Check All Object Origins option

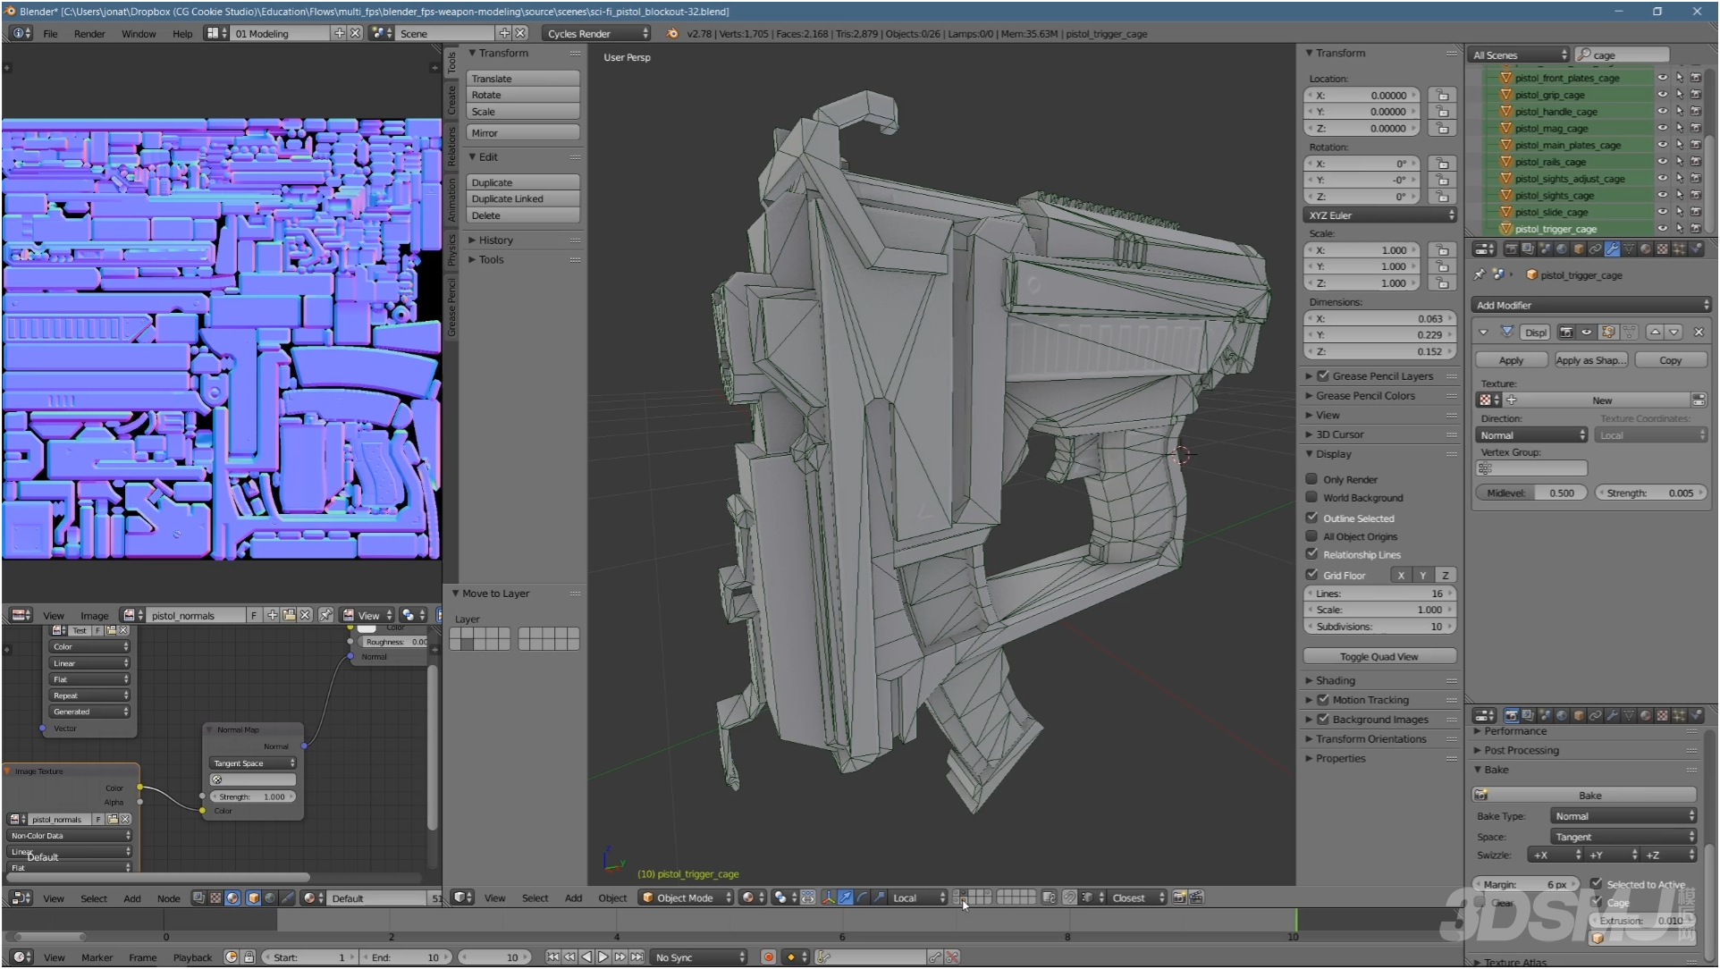point(1311,536)
